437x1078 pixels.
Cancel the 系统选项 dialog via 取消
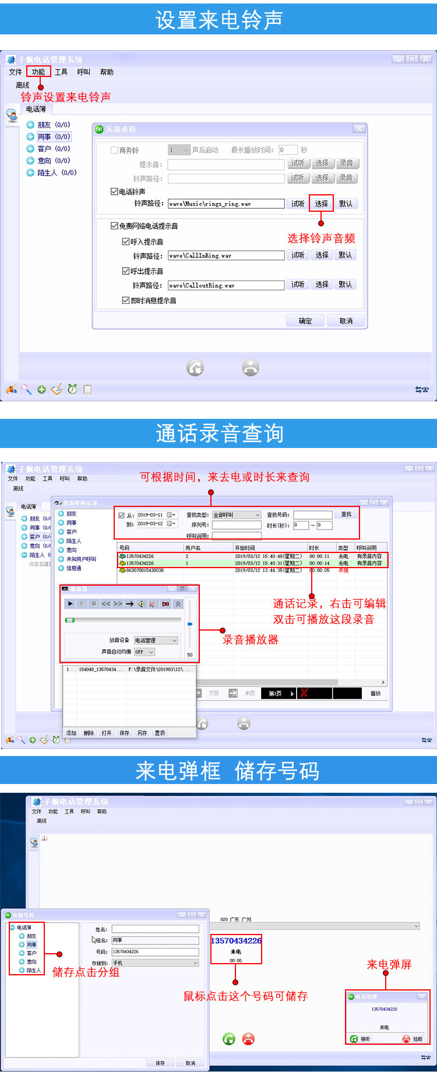click(x=346, y=321)
